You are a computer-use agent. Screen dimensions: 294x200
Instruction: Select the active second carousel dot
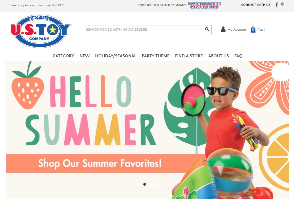[145, 184]
